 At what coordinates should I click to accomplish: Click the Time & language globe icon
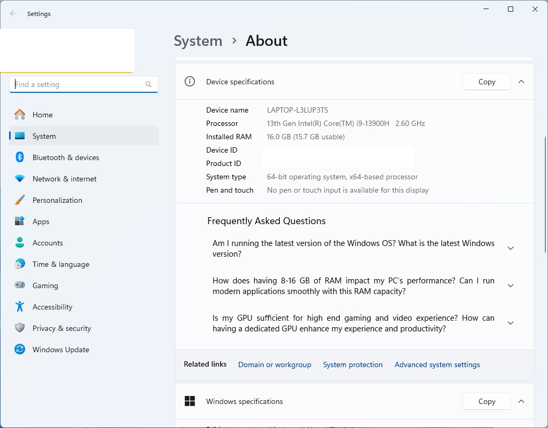pos(20,264)
